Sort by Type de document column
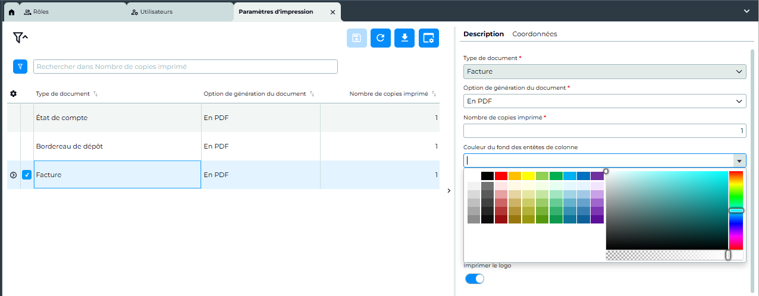 point(96,94)
